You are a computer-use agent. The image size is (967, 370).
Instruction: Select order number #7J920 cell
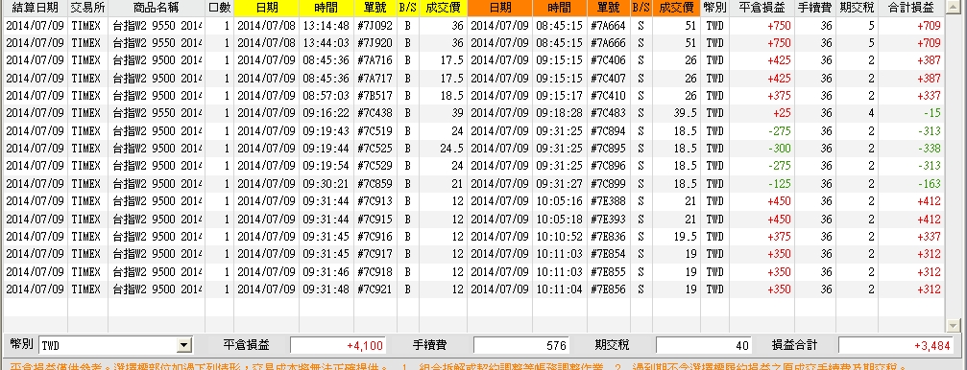[375, 43]
